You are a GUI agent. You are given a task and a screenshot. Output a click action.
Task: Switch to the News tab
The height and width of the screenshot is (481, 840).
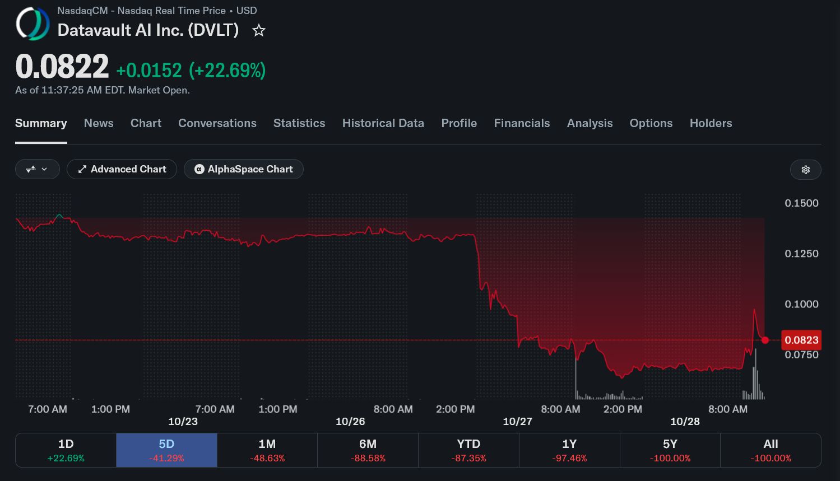99,123
